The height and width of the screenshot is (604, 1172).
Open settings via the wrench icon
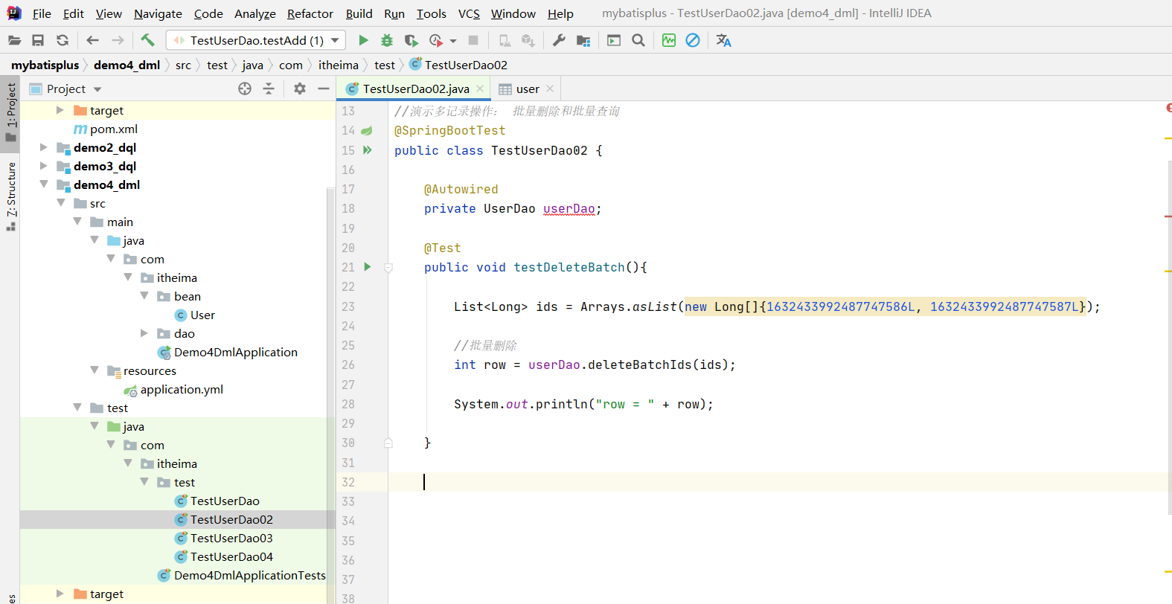[559, 40]
